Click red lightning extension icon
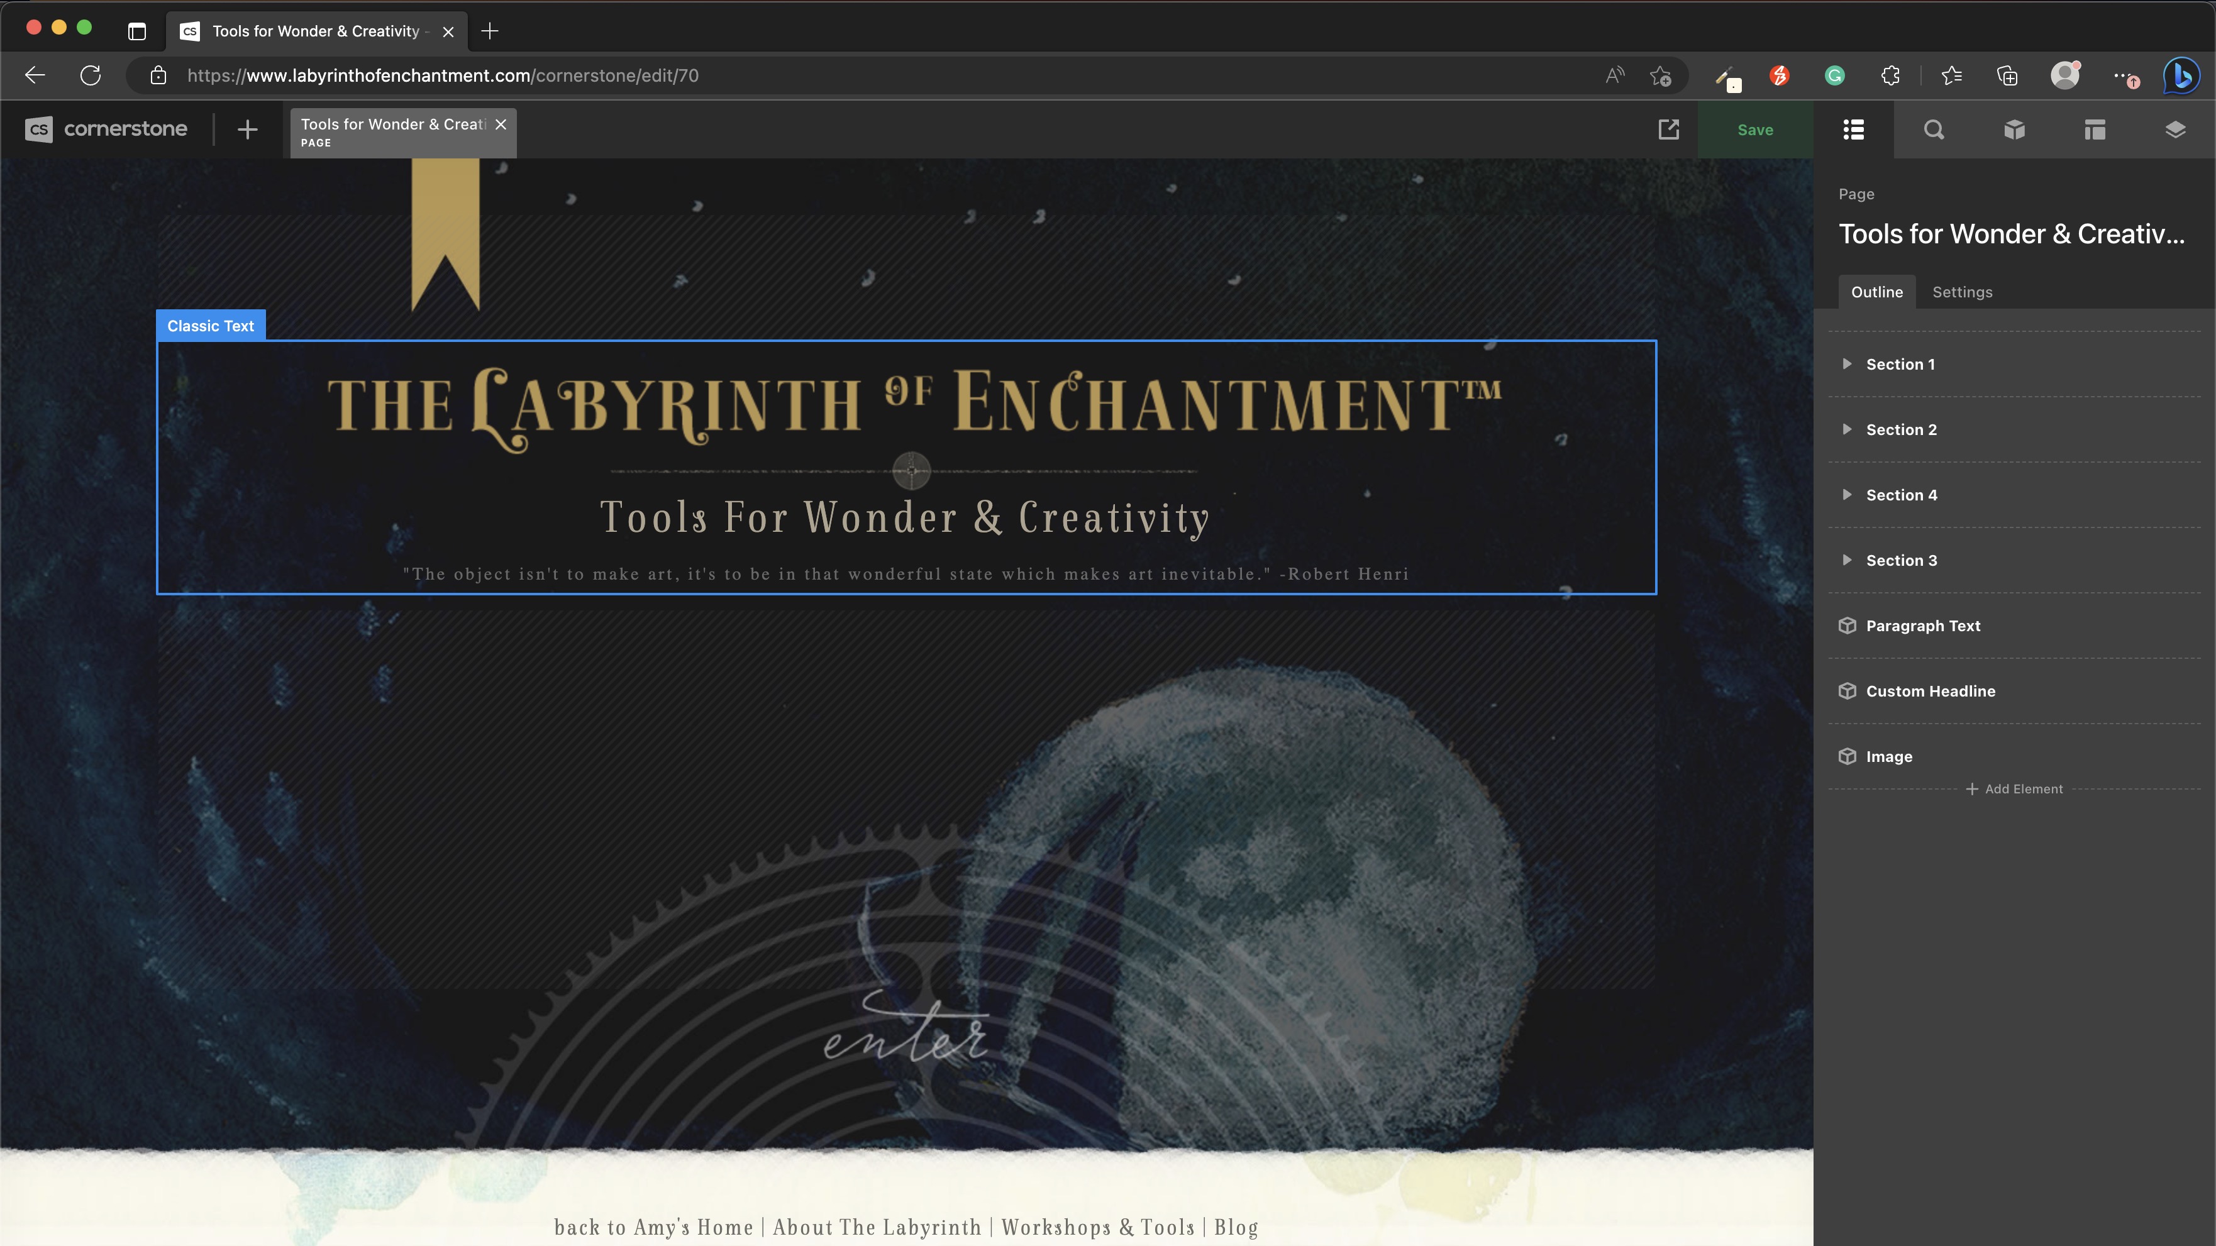The width and height of the screenshot is (2216, 1246). click(1779, 75)
